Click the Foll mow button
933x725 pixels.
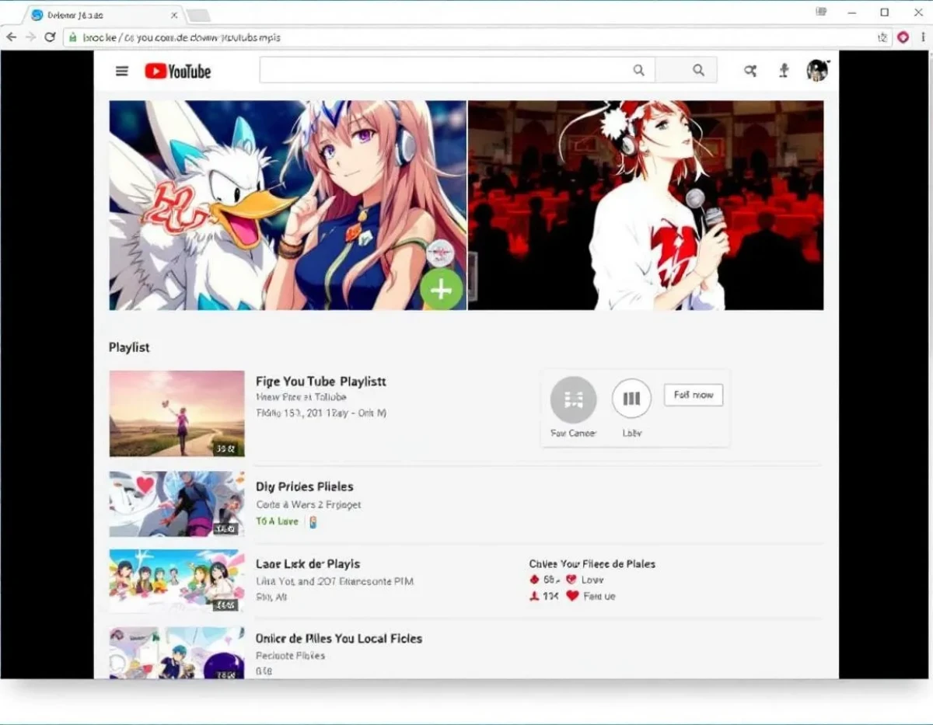click(x=694, y=395)
